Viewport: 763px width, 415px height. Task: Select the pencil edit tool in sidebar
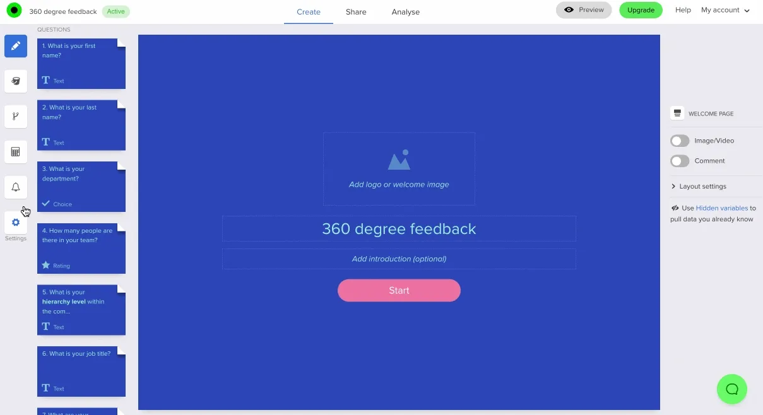pyautogui.click(x=16, y=46)
